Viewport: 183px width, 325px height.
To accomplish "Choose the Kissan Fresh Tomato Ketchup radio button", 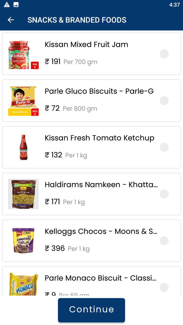I will point(164,147).
